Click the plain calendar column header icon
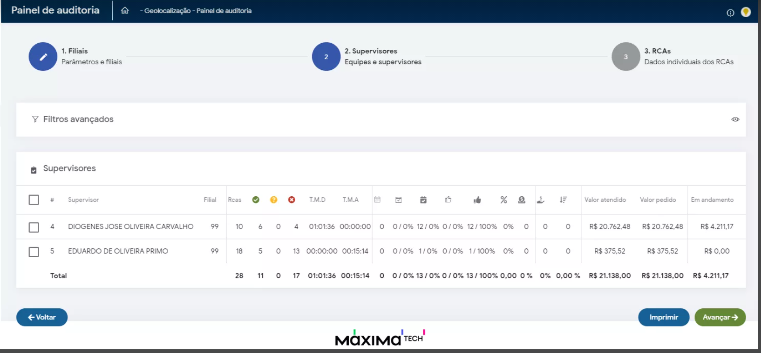761x353 pixels. coord(377,200)
